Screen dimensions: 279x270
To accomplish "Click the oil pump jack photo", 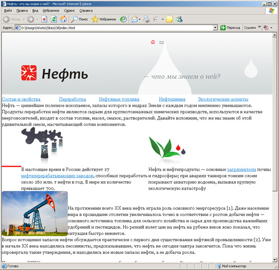I will click(x=35, y=214).
